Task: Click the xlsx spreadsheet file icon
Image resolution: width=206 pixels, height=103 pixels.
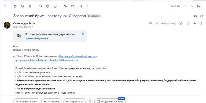Action: coord(17,60)
